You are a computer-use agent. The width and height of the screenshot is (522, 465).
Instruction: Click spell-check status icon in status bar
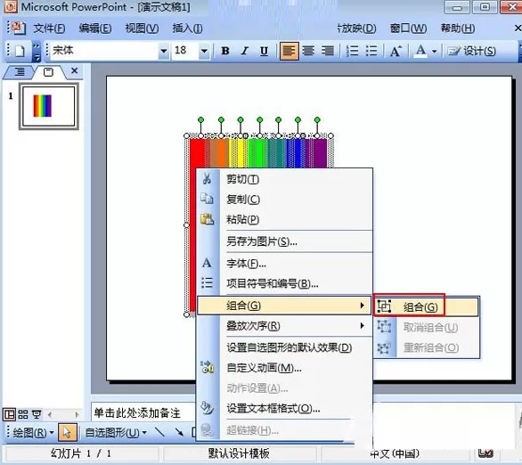click(485, 453)
